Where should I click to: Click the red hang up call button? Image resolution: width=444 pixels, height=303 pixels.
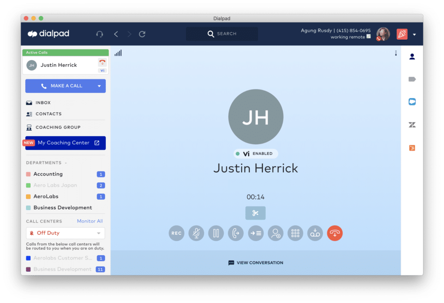pos(335,233)
